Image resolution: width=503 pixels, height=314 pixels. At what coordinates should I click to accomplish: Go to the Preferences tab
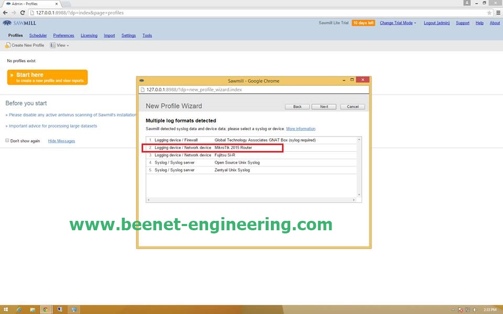(63, 36)
